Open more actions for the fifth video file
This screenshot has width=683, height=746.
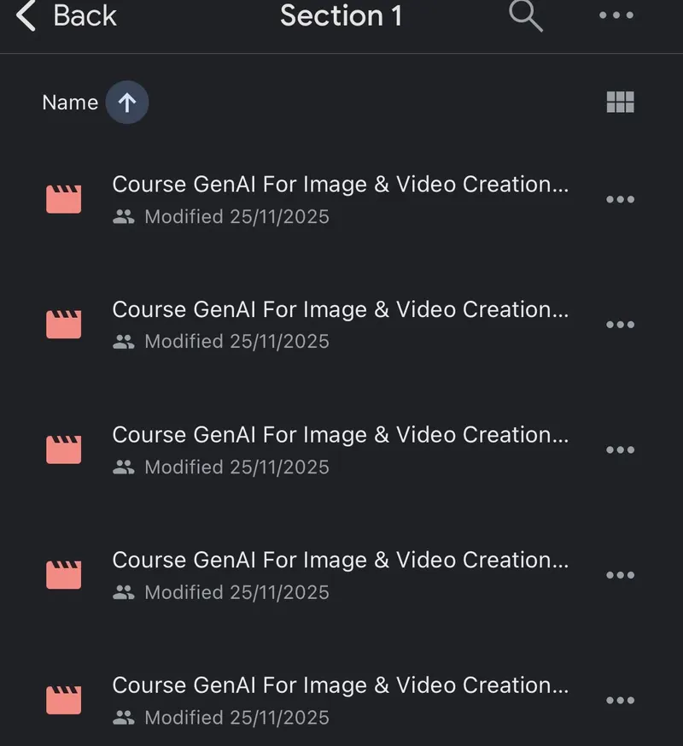coord(621,700)
